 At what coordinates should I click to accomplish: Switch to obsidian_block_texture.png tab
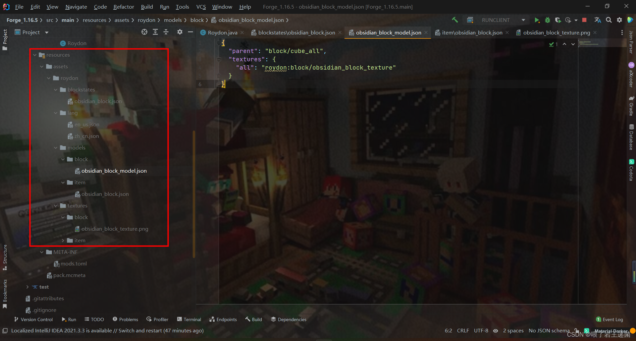click(x=556, y=32)
